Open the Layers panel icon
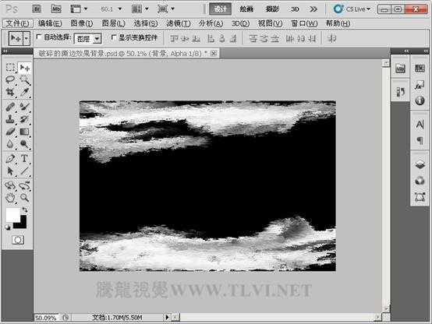 click(420, 165)
